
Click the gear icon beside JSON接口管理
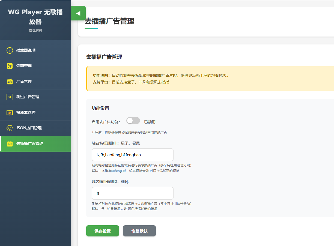(10, 128)
